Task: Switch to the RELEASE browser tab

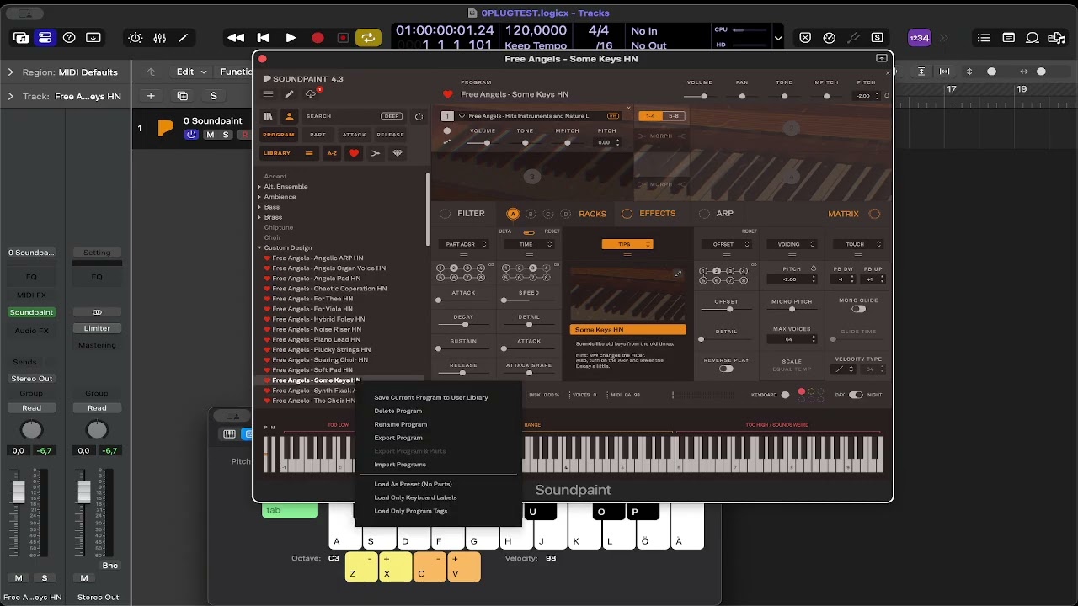Action: (x=390, y=135)
